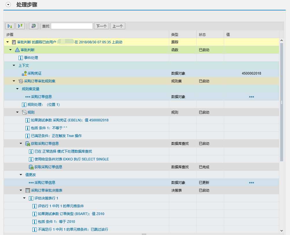Image resolution: width=290 pixels, height=235 pixels.
Task: Open the 审批判断 function link
Action: pyautogui.click(x=27, y=50)
